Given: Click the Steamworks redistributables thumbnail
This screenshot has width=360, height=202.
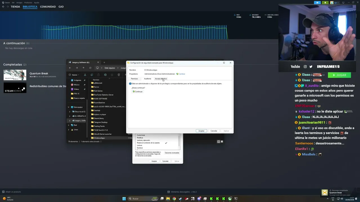Looking at the screenshot, I should [x=15, y=88].
